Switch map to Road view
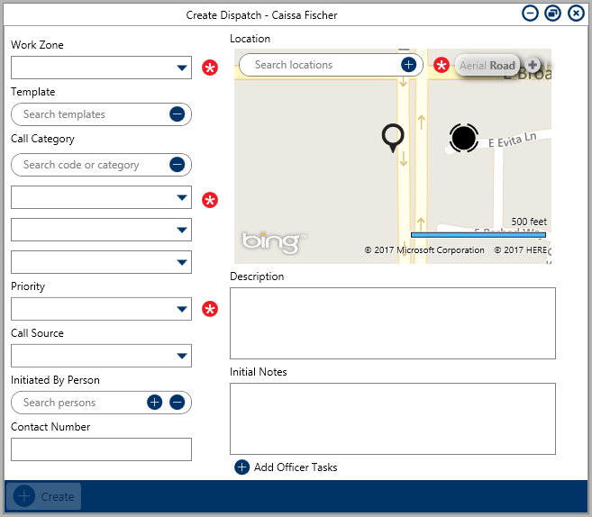This screenshot has width=592, height=517. click(503, 66)
